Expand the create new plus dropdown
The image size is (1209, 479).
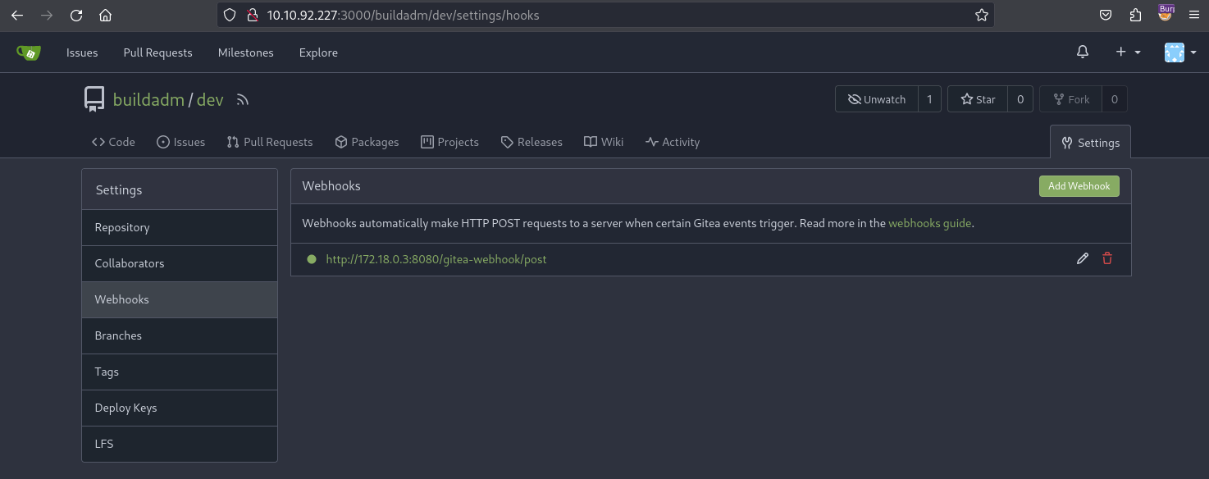pyautogui.click(x=1128, y=52)
